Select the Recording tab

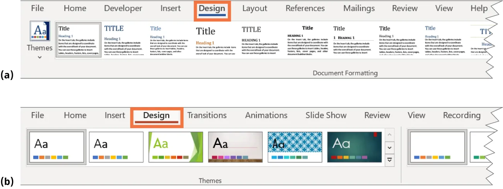tap(462, 115)
